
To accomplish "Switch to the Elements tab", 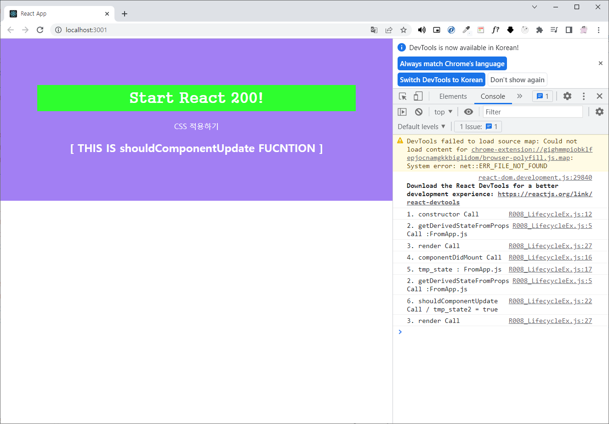I will (453, 96).
